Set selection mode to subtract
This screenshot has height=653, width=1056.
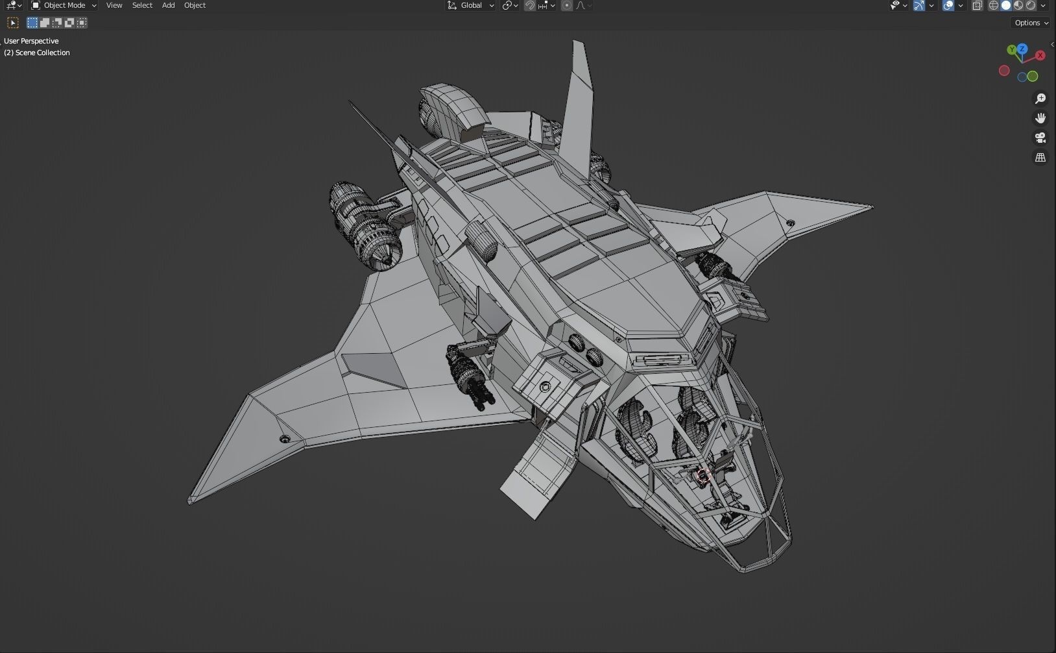57,23
